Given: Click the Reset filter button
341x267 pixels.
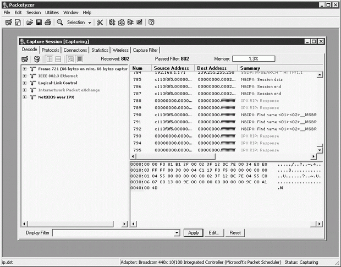Looking at the screenshot, I should (x=235, y=233).
